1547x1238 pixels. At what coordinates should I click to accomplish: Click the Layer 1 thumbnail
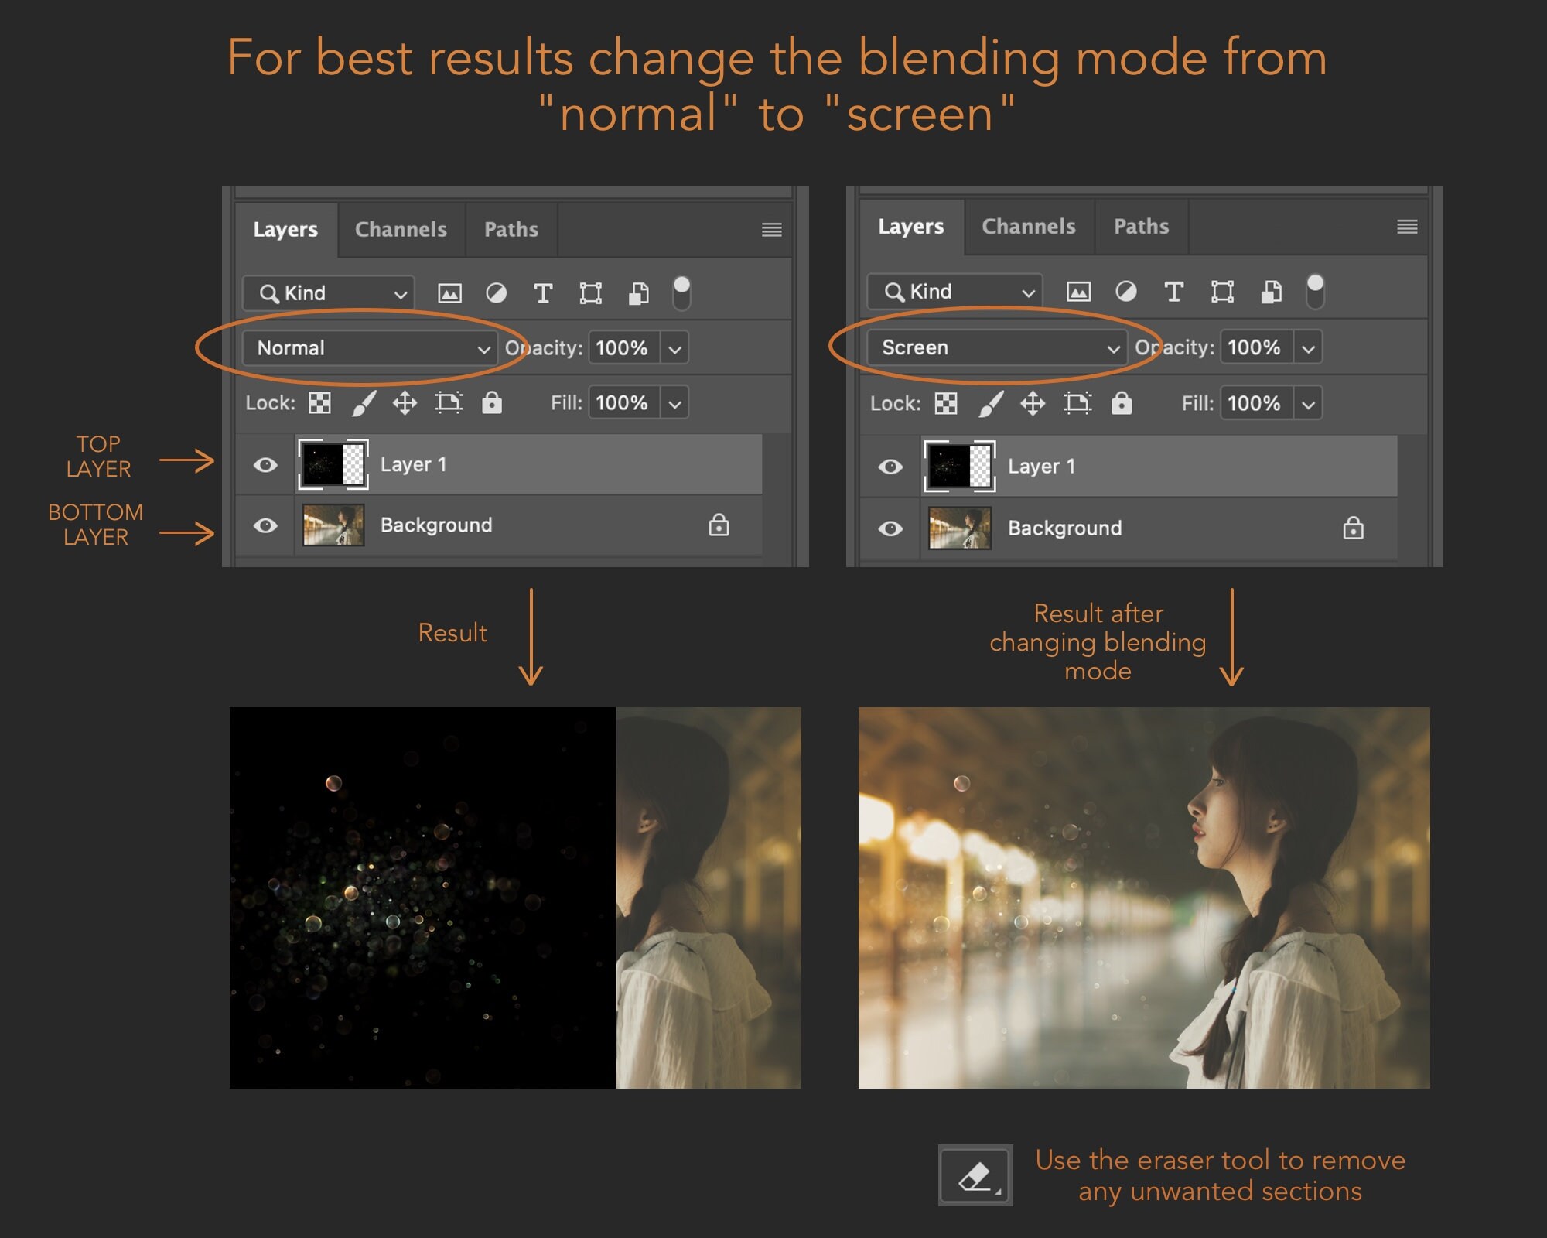(x=334, y=463)
